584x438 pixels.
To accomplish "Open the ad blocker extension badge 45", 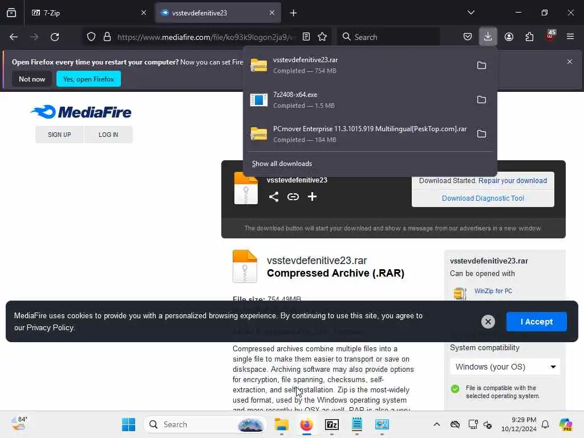I will (550, 36).
